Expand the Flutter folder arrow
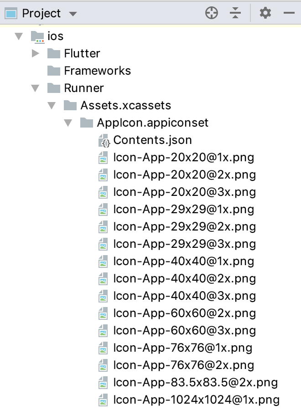This screenshot has height=410, width=301. tap(35, 53)
